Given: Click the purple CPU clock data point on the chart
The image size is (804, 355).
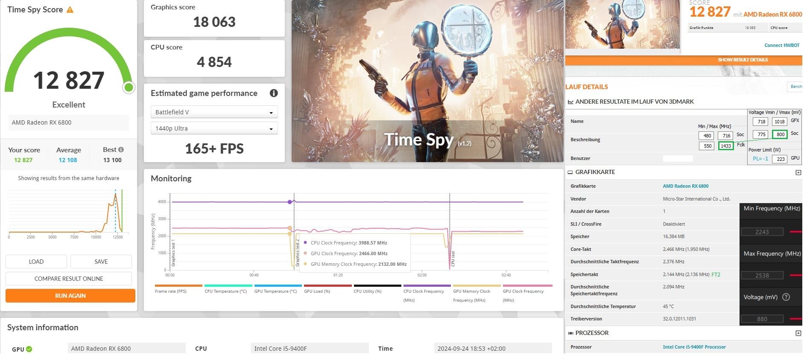Looking at the screenshot, I should click(290, 202).
